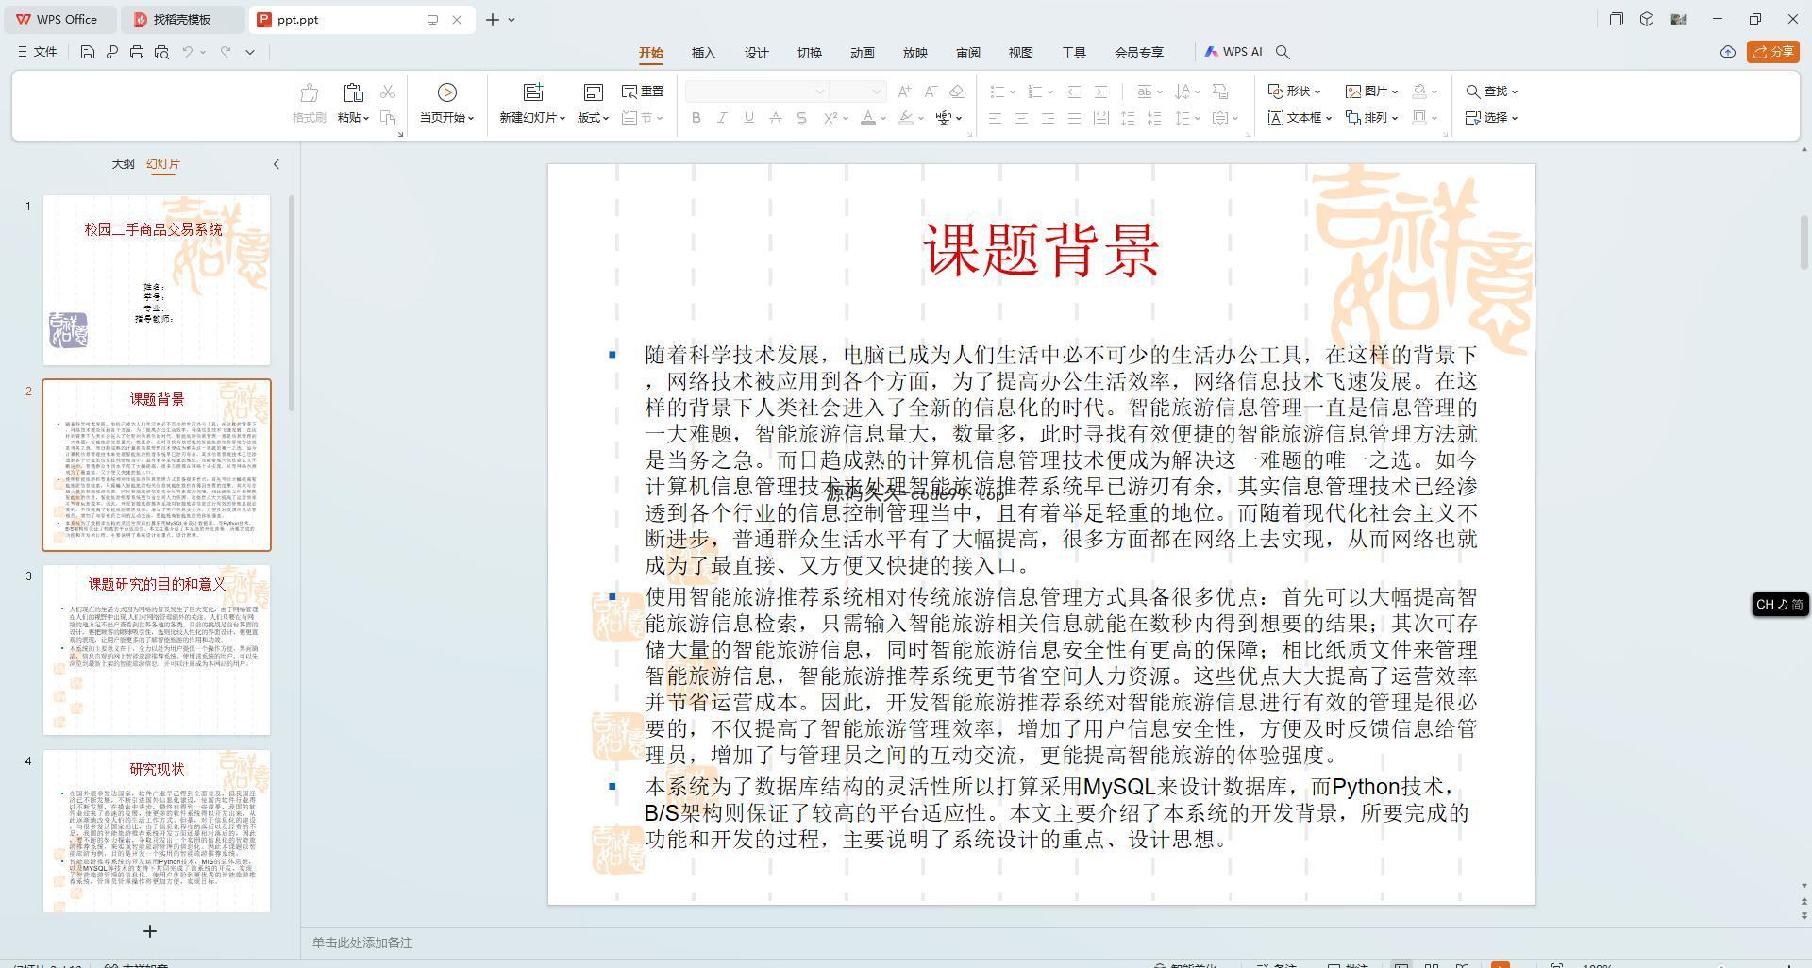This screenshot has height=968, width=1812.
Task: Switch to the Animation (动画) tab
Action: [863, 53]
